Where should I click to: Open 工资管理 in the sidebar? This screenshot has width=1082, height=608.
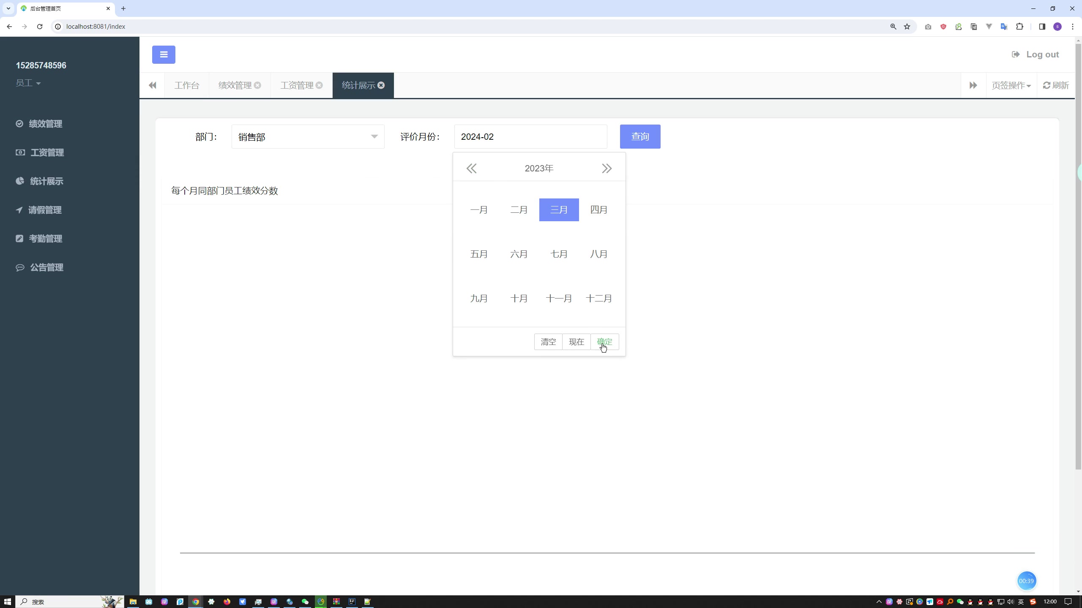coord(40,152)
